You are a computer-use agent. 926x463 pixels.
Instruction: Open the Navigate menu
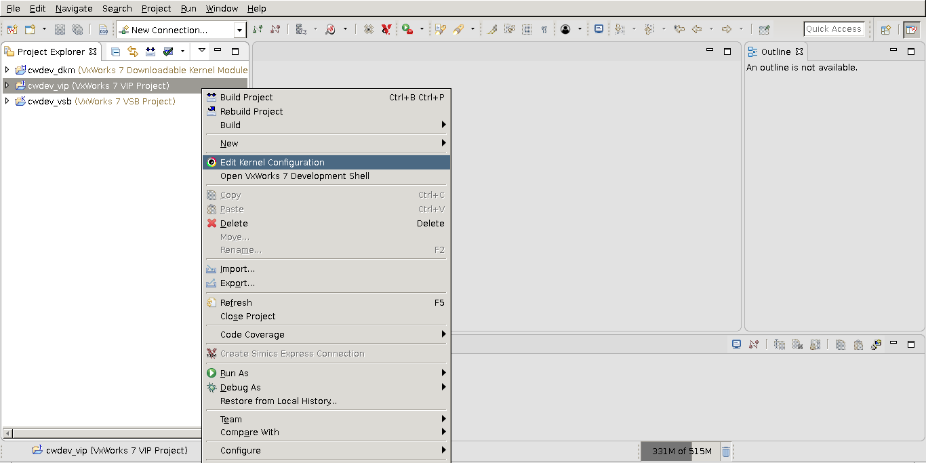(74, 8)
